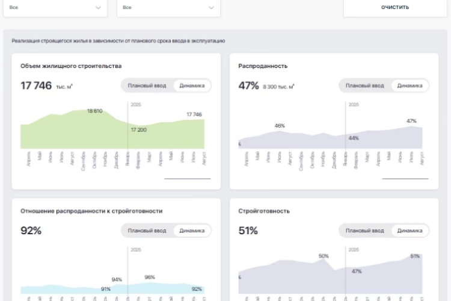This screenshot has width=451, height=301.
Task: Switch 'Распроданность' chart to 'Плановый ввод'
Action: click(x=365, y=85)
